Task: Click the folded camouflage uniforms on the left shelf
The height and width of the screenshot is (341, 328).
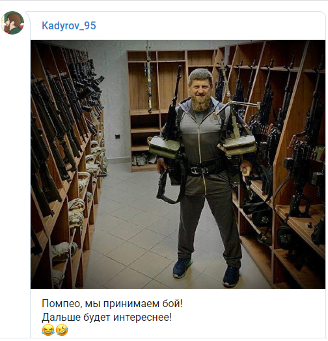Action: (x=77, y=212)
